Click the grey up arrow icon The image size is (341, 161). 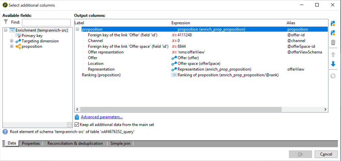[x=333, y=54]
